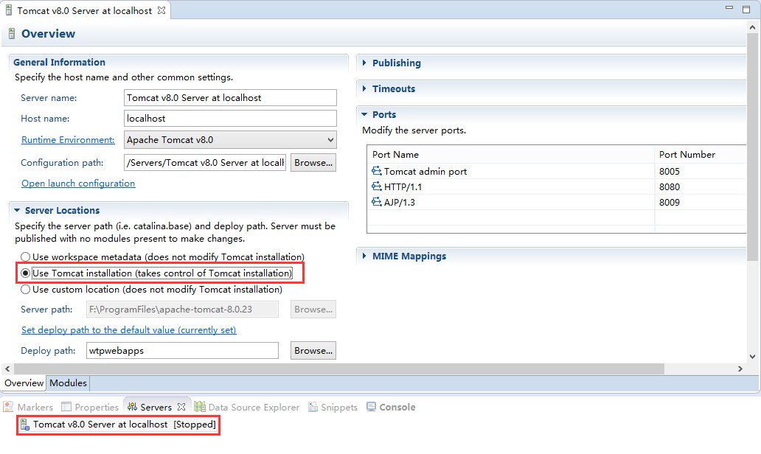Select Use workspace metadata option

pos(25,256)
